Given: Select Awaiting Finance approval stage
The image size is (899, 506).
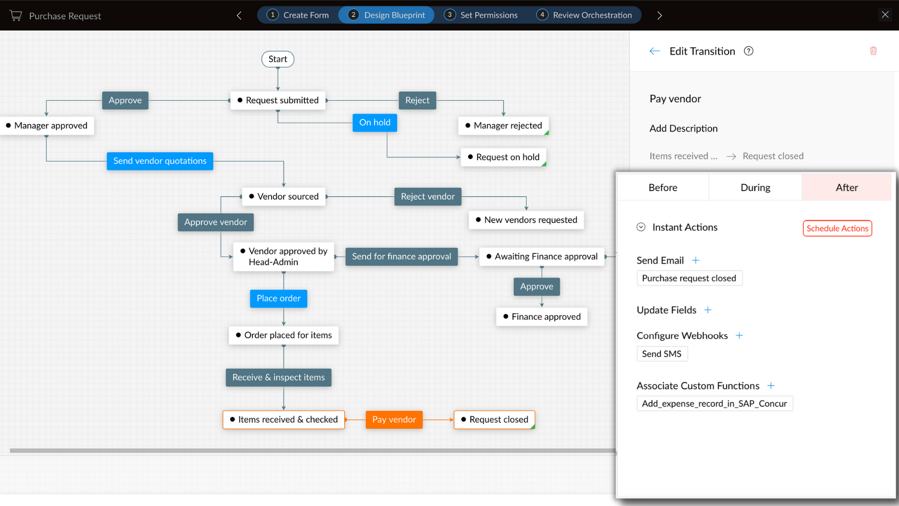Looking at the screenshot, I should (x=542, y=257).
